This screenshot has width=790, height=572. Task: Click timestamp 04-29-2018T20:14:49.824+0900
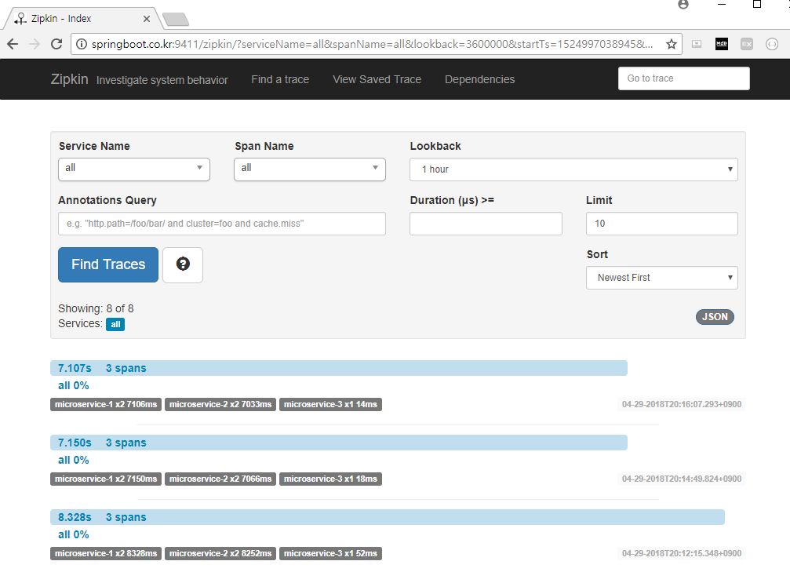682,479
